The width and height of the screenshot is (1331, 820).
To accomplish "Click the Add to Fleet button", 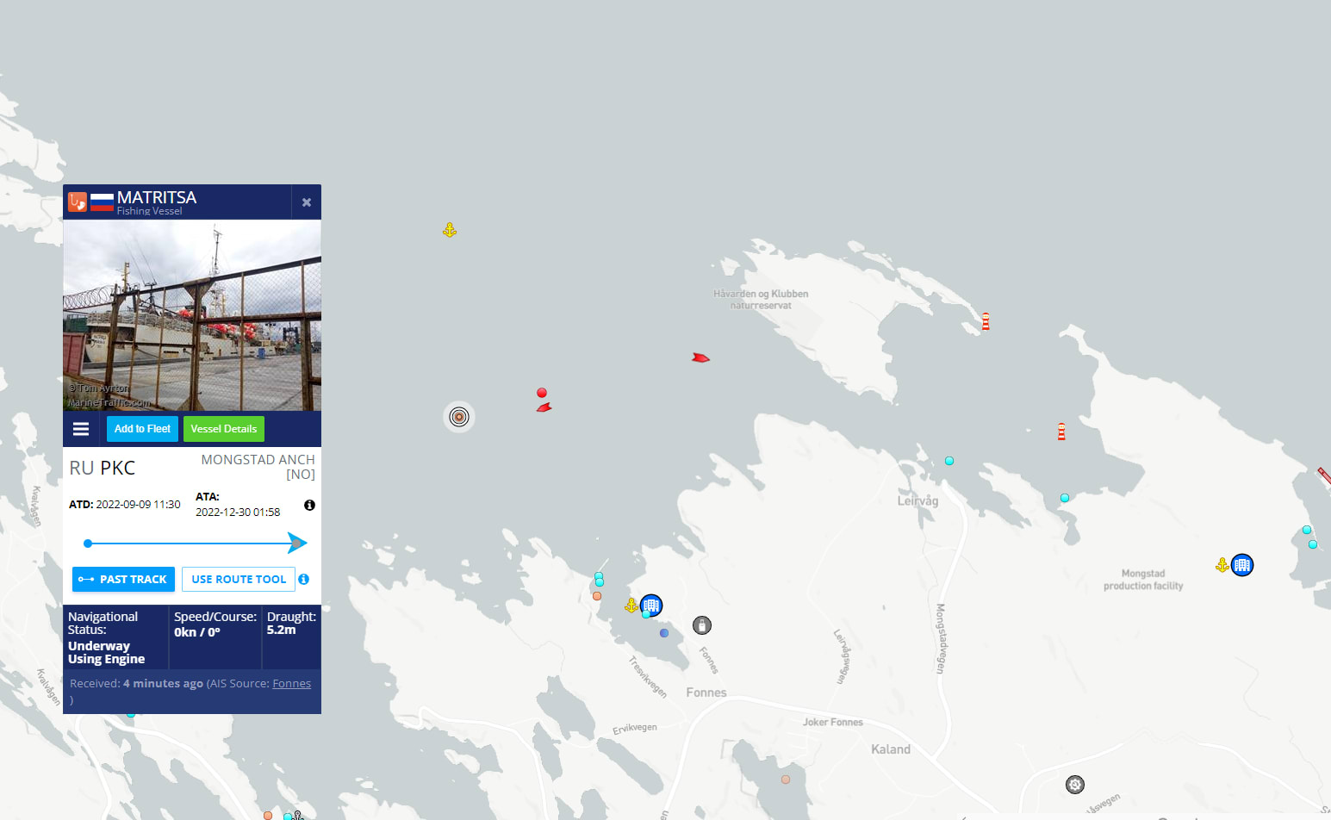I will [142, 429].
